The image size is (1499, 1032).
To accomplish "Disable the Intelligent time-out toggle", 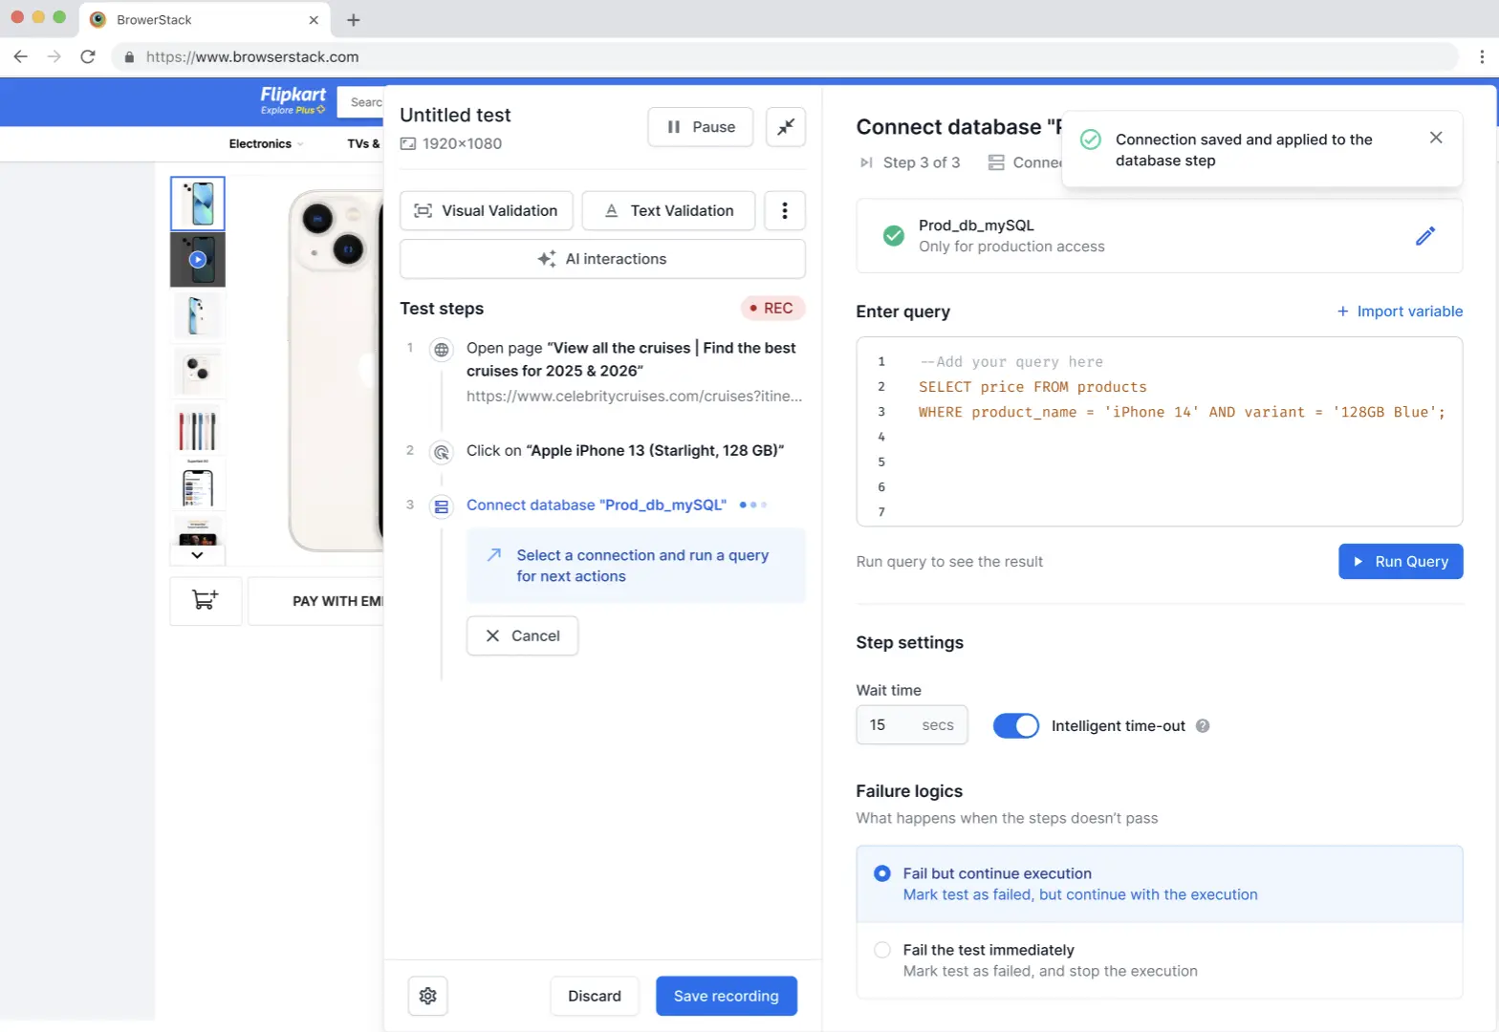I will pyautogui.click(x=1015, y=726).
